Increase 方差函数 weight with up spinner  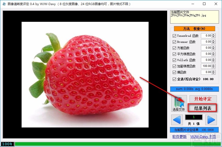[x=214, y=47]
